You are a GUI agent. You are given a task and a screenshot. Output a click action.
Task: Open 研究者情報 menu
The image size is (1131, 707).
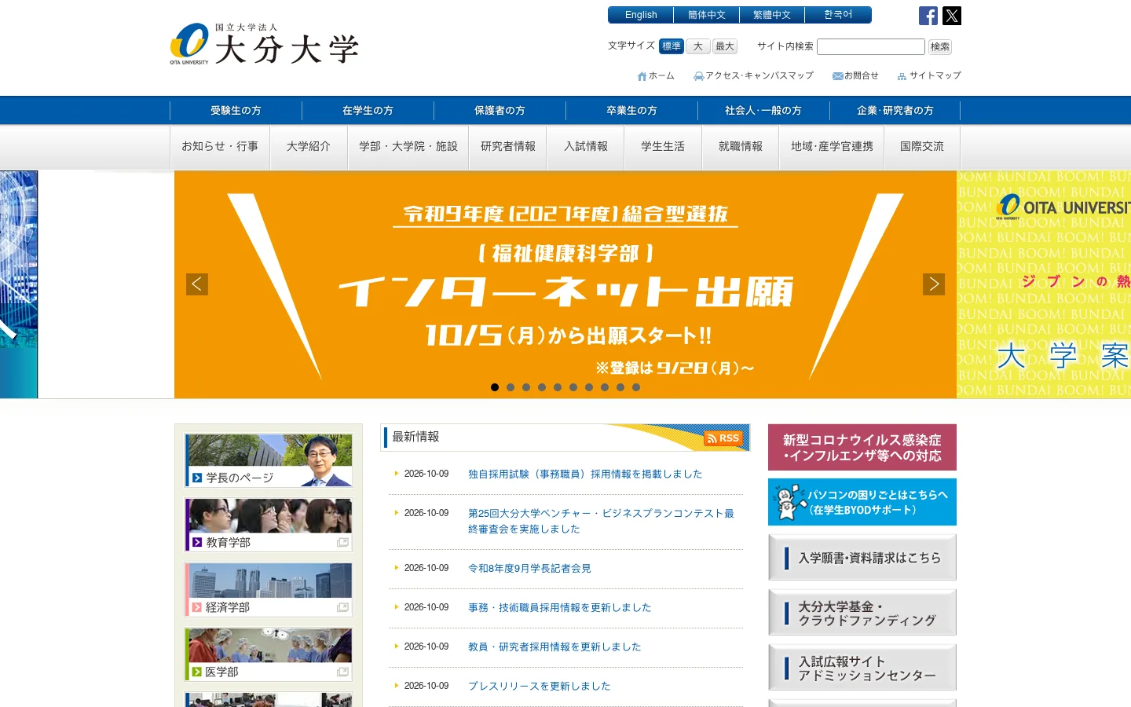[508, 147]
